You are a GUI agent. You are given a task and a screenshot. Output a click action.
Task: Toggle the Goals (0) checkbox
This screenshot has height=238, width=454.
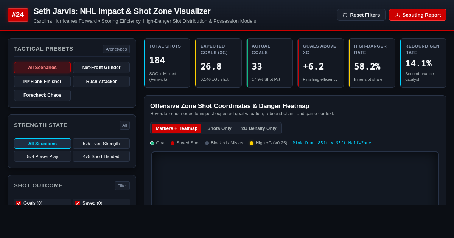pos(19,203)
